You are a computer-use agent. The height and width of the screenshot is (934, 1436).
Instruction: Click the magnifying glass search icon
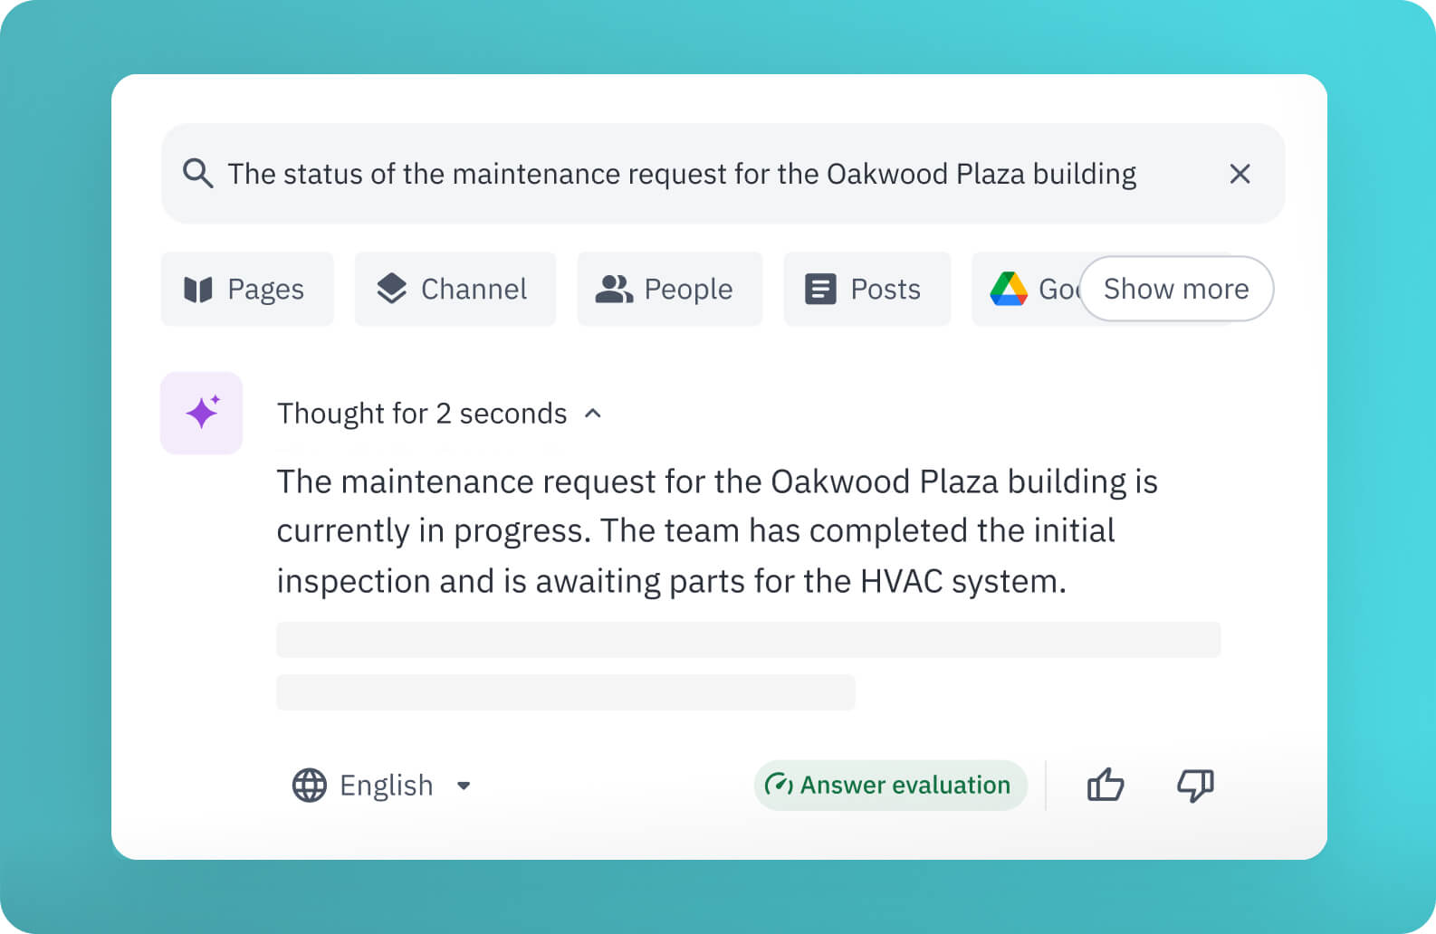point(197,174)
